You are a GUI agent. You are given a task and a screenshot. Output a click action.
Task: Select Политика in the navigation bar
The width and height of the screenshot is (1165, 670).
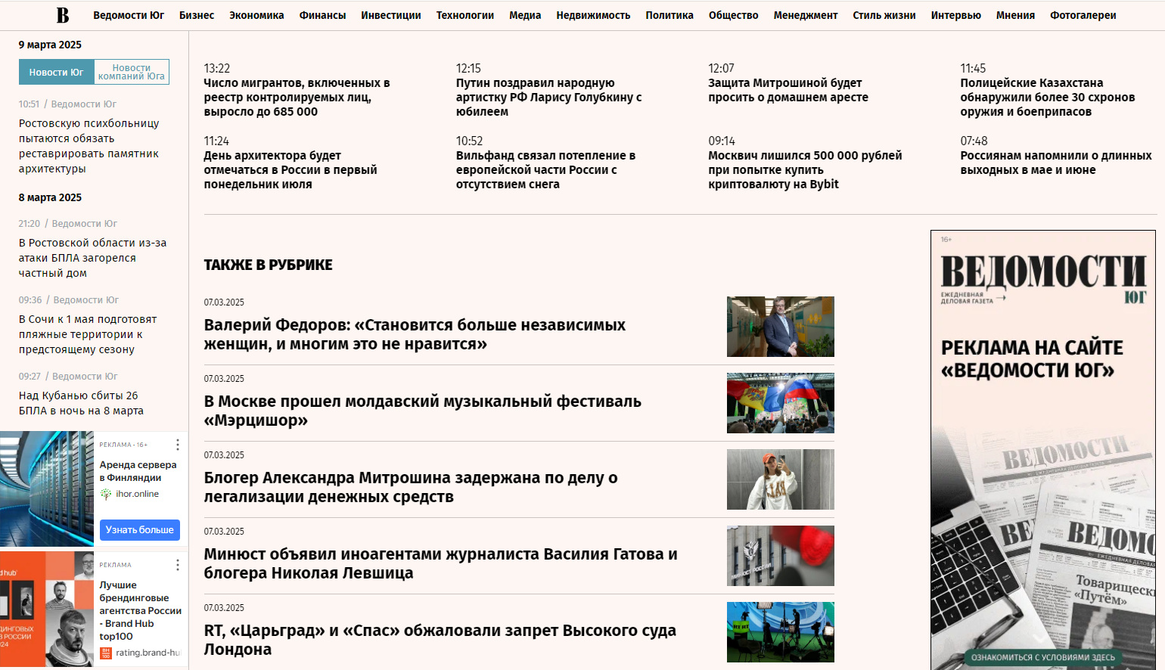click(x=669, y=15)
